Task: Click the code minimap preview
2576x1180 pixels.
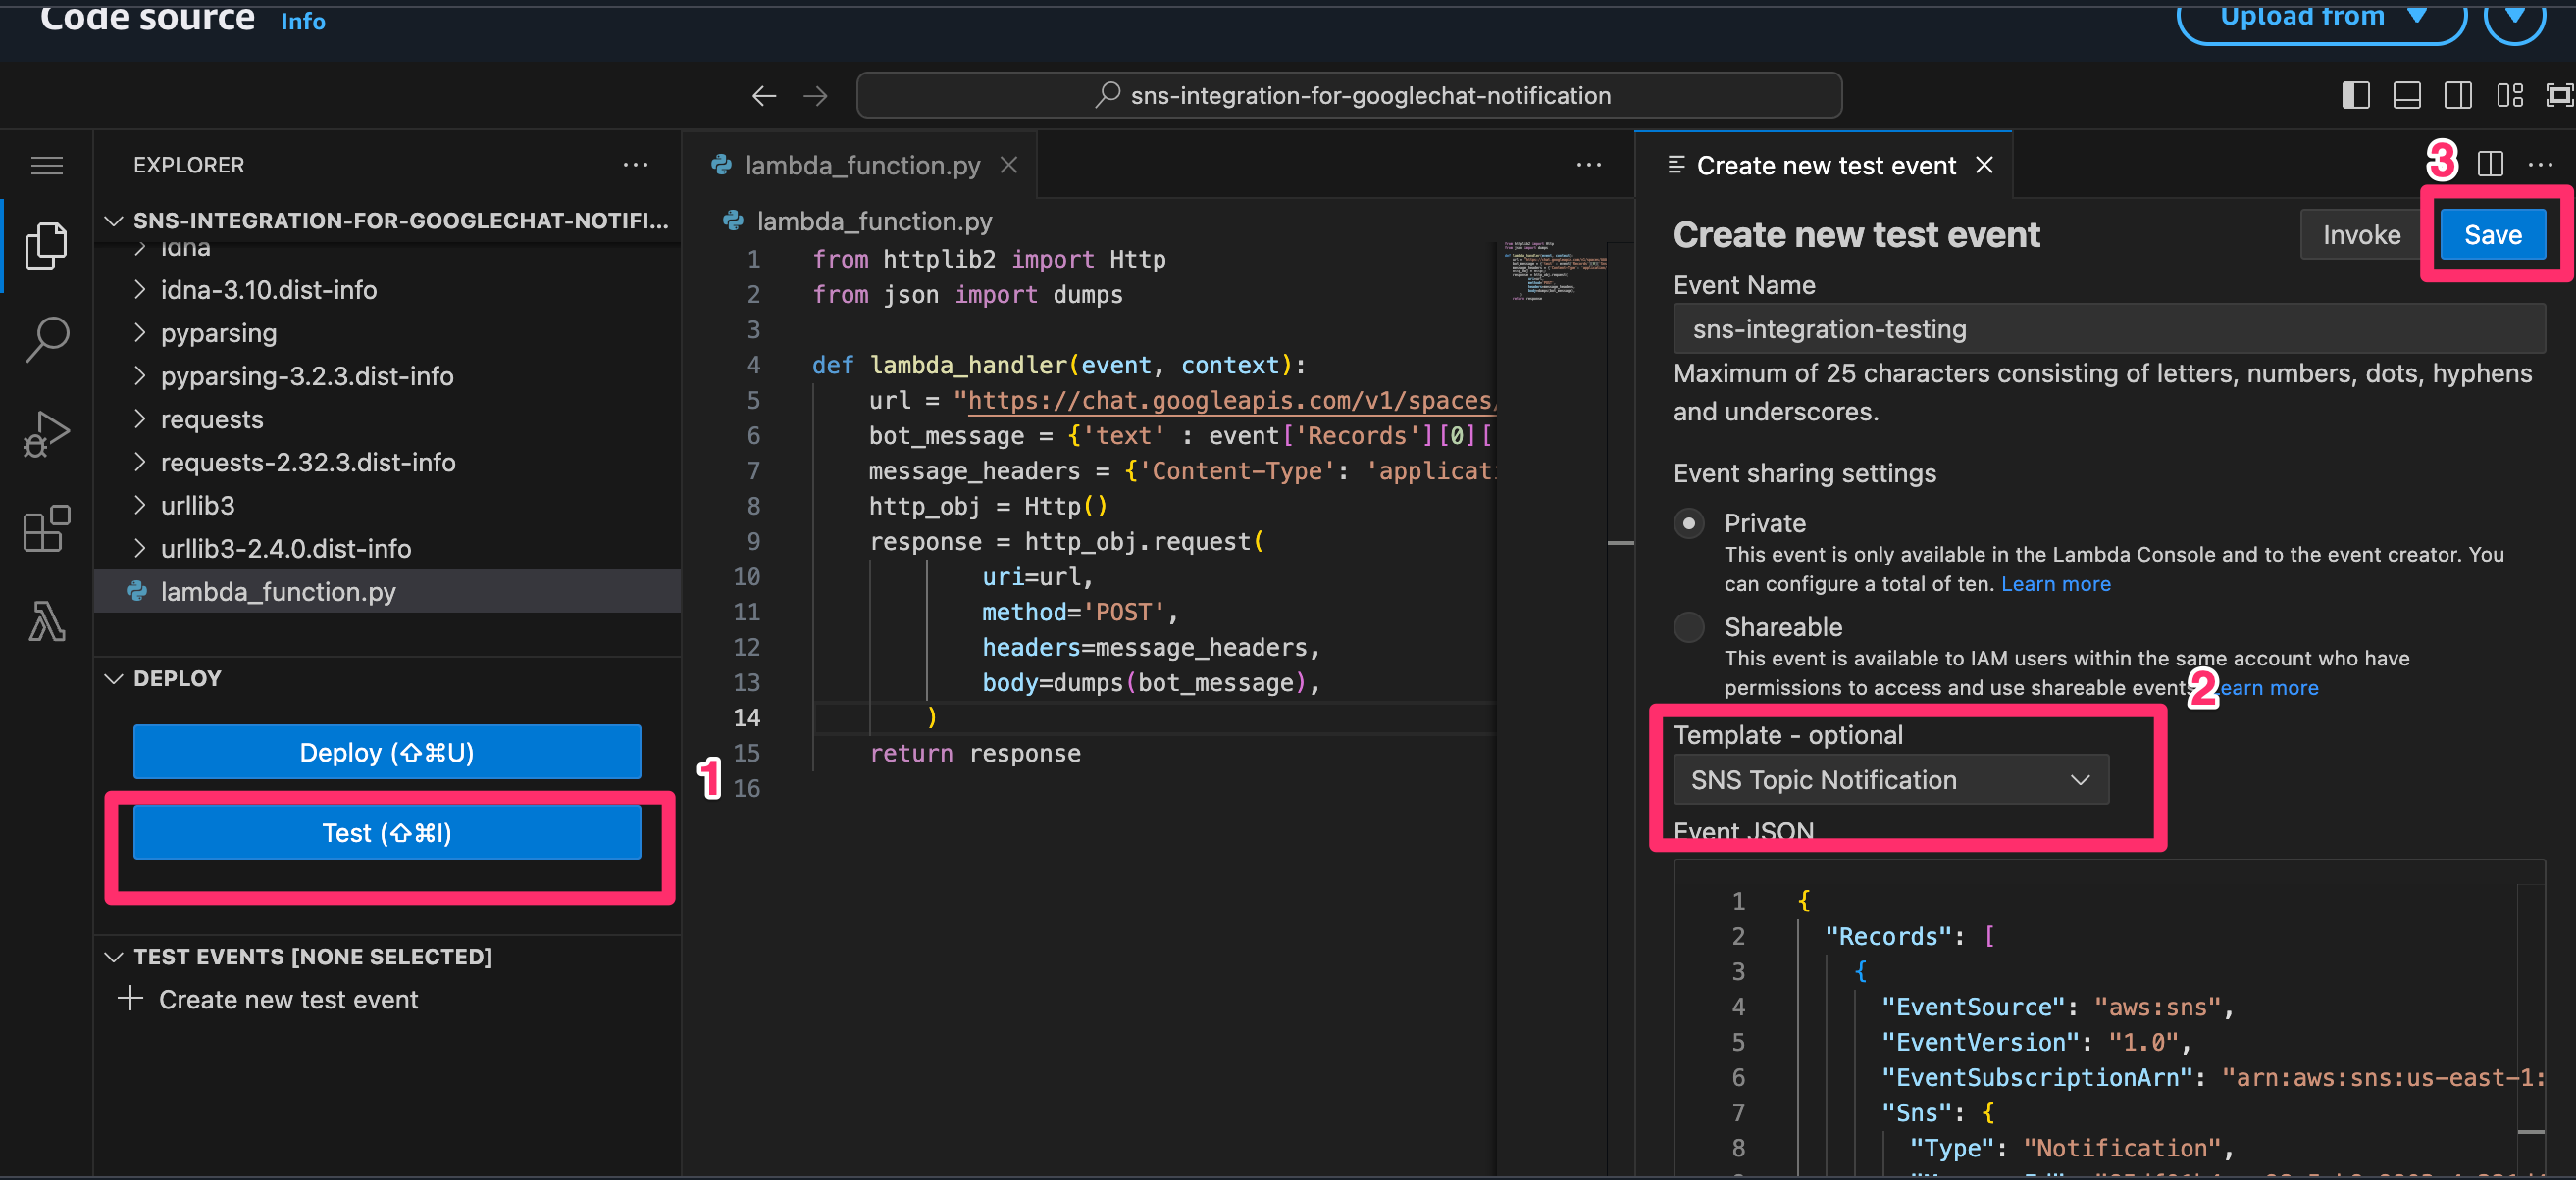Action: pyautogui.click(x=1553, y=270)
